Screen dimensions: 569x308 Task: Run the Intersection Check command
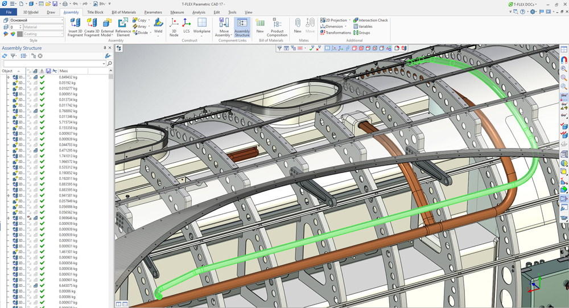tap(370, 20)
